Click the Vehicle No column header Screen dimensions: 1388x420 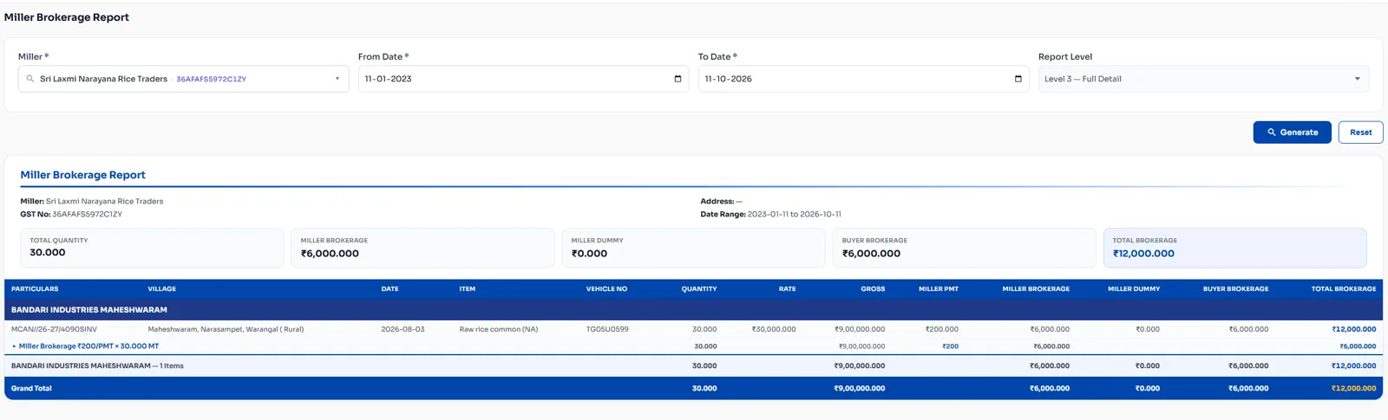coord(606,289)
